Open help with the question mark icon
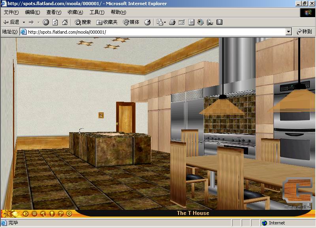 (61, 213)
